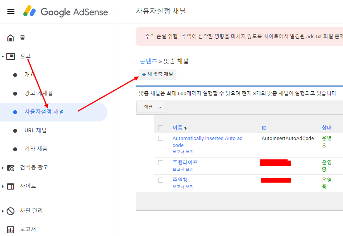Image resolution: width=343 pixels, height=236 pixels.
Task: Sort by the 이름 column header
Action: 178,128
